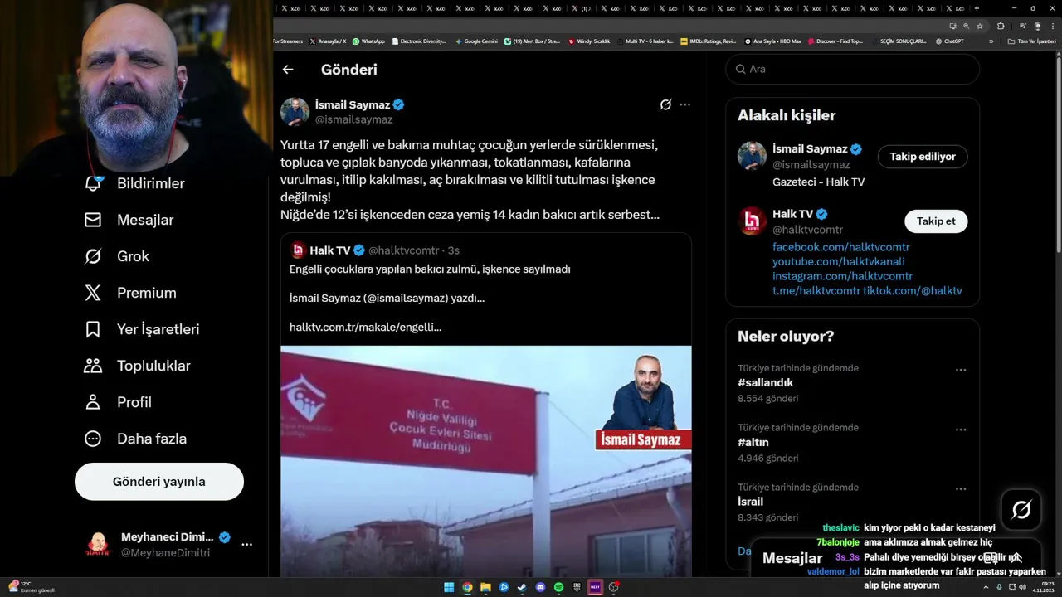Open Bildirimler notifications bell

(93, 183)
